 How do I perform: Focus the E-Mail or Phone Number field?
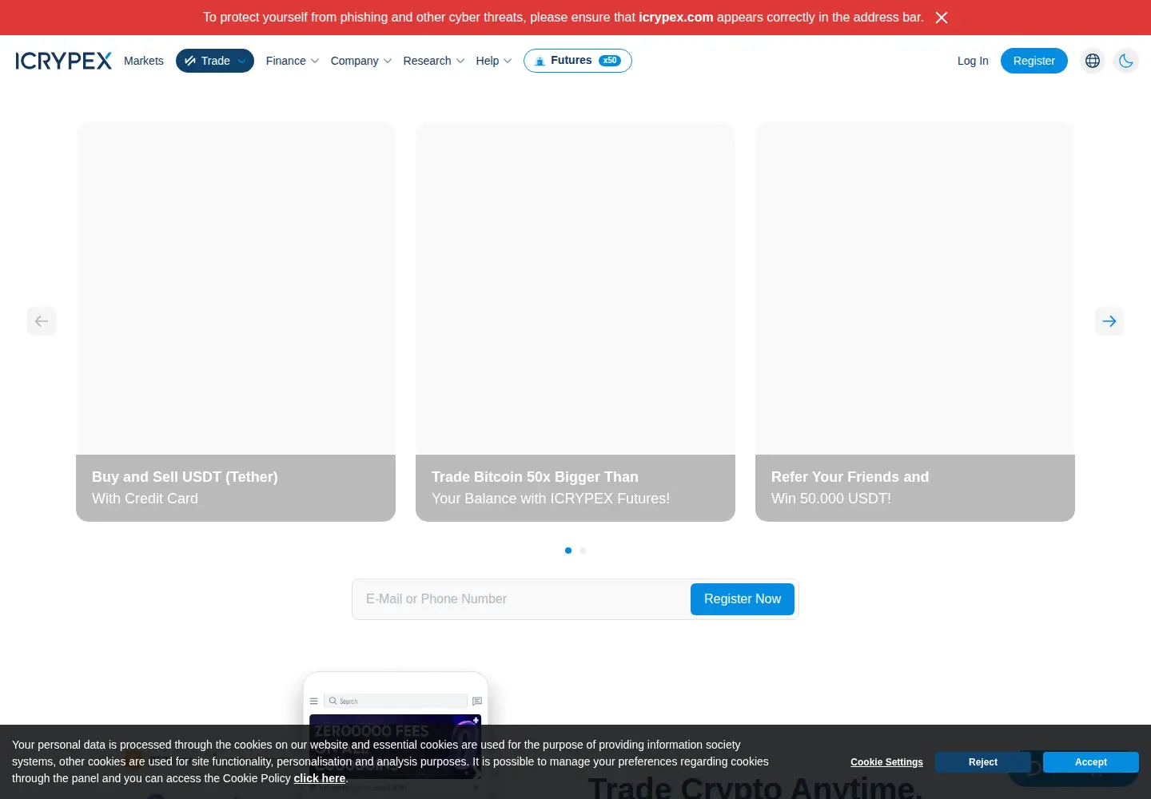[521, 599]
